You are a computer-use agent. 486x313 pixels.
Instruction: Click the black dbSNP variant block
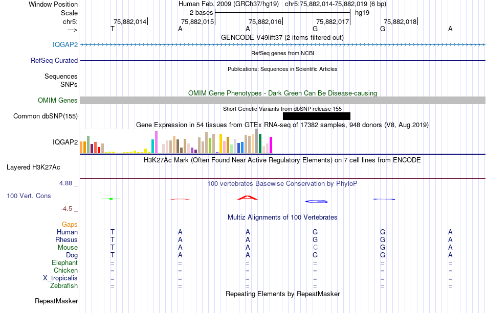[317, 116]
